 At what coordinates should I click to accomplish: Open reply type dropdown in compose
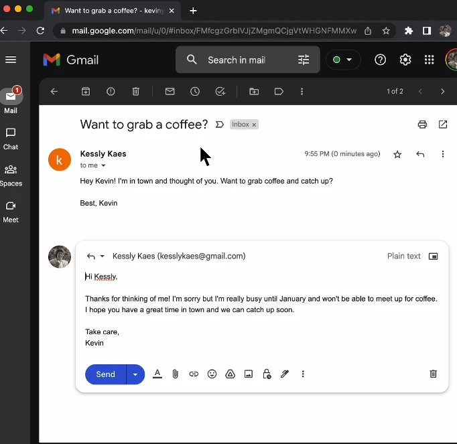102,256
